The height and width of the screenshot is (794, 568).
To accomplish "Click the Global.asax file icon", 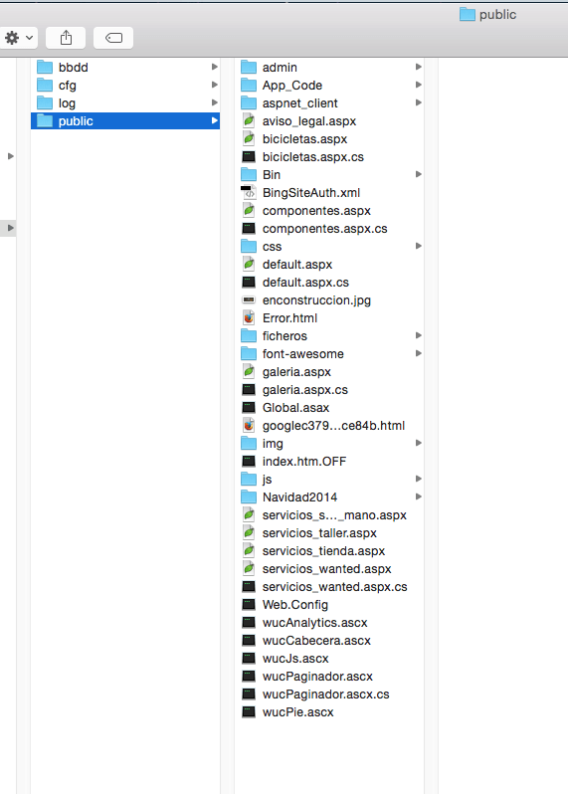I will tap(249, 407).
